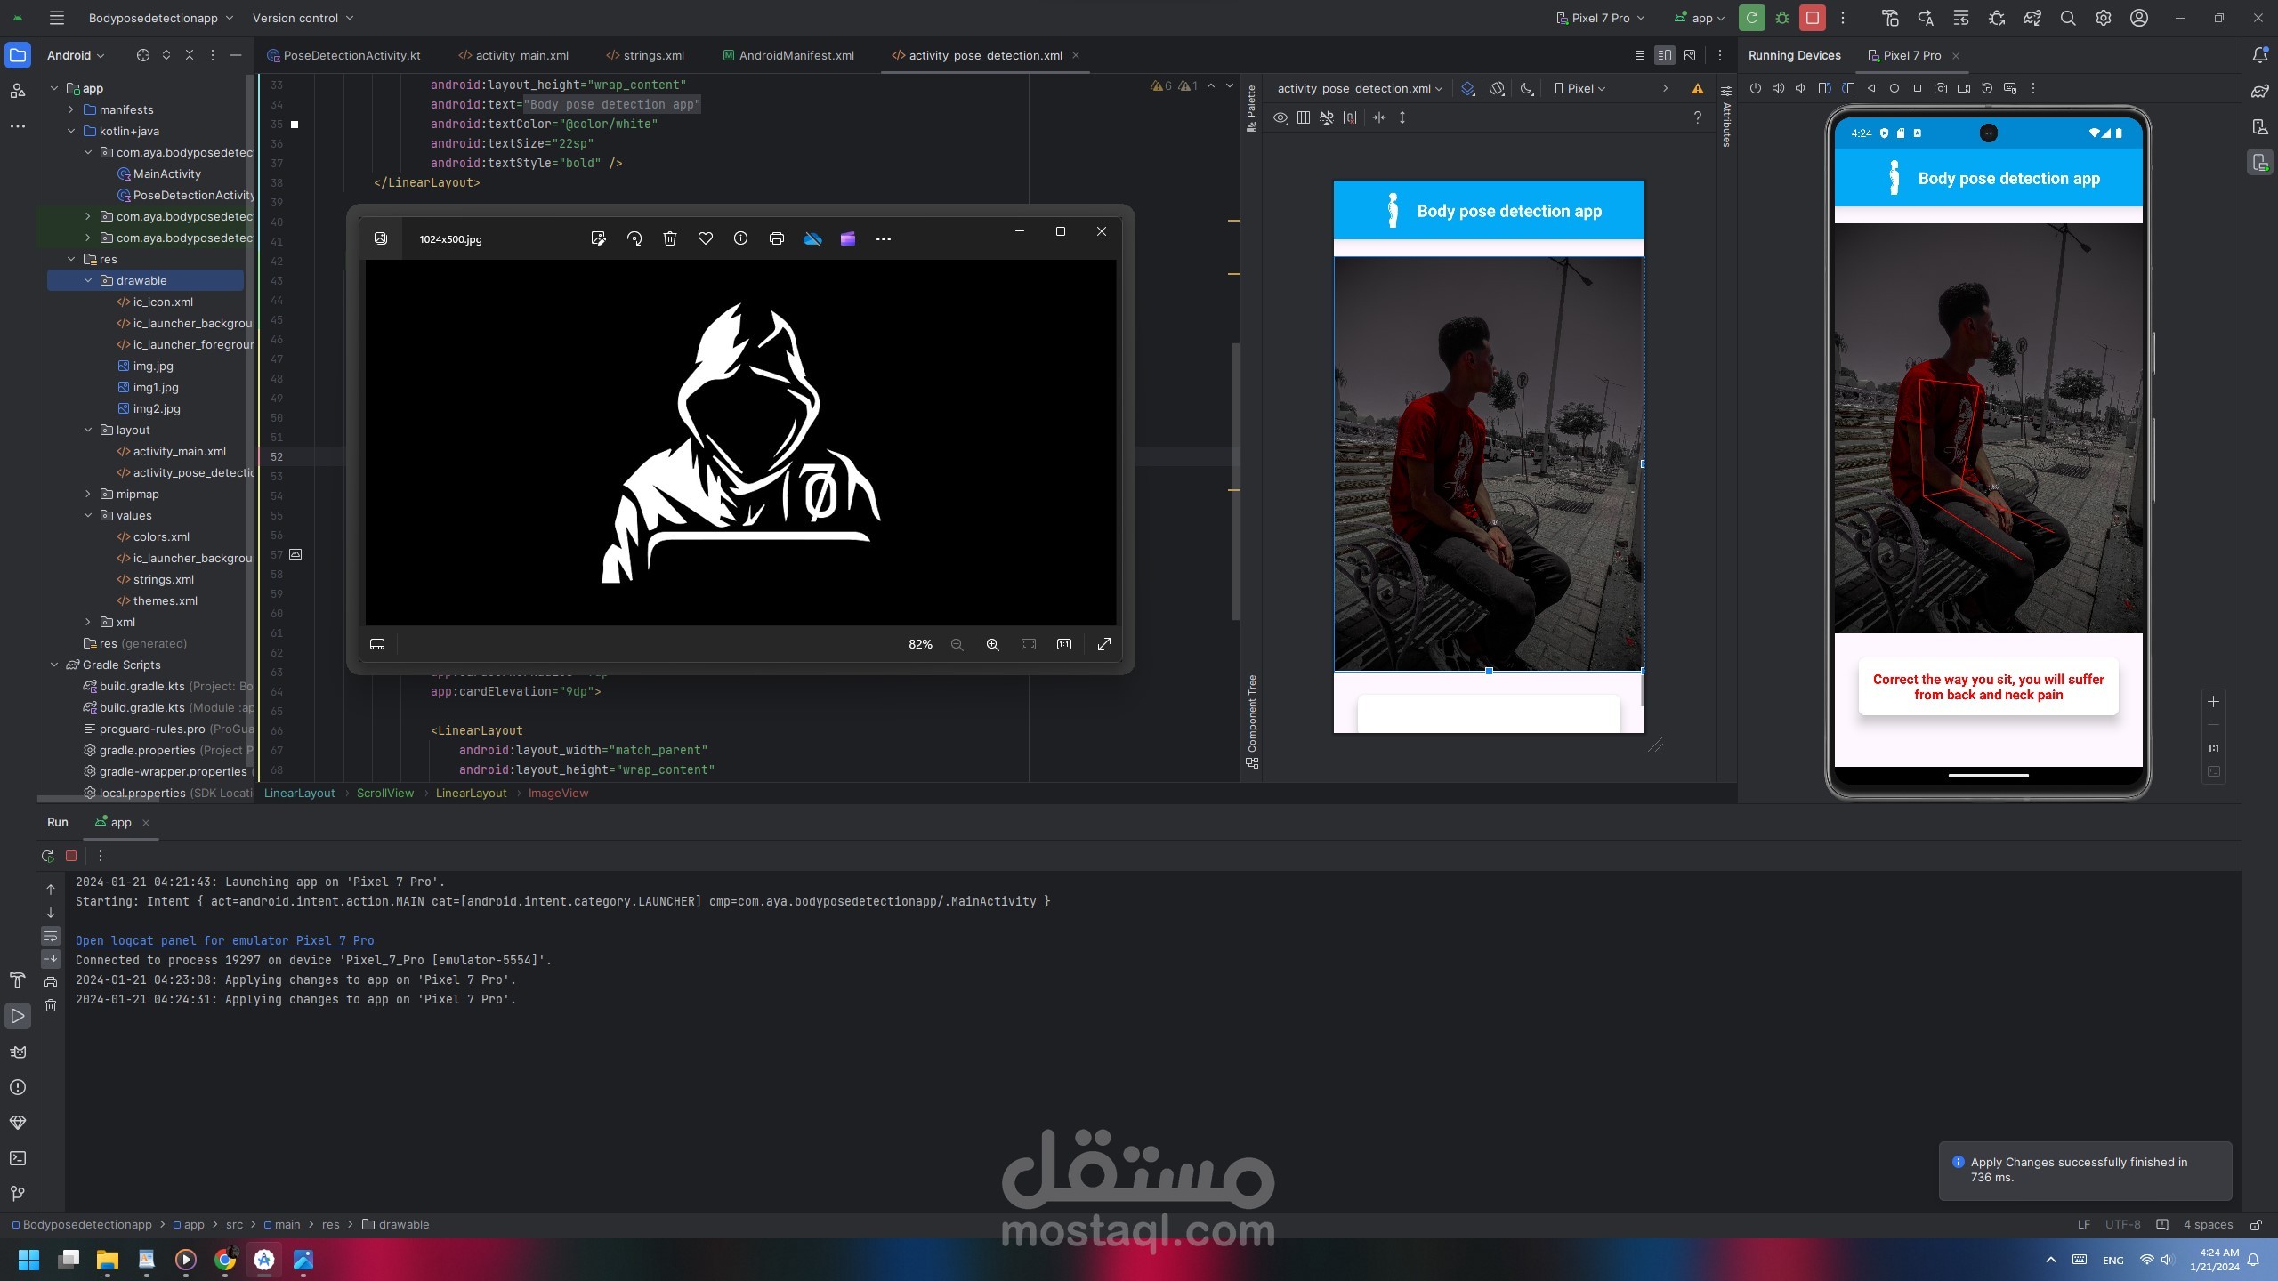
Task: Open Sync Project with Gradle Files icon
Action: [2032, 18]
